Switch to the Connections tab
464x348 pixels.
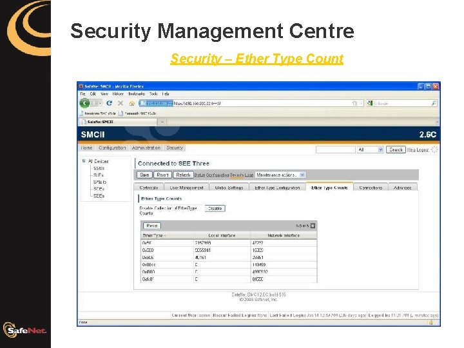(371, 188)
